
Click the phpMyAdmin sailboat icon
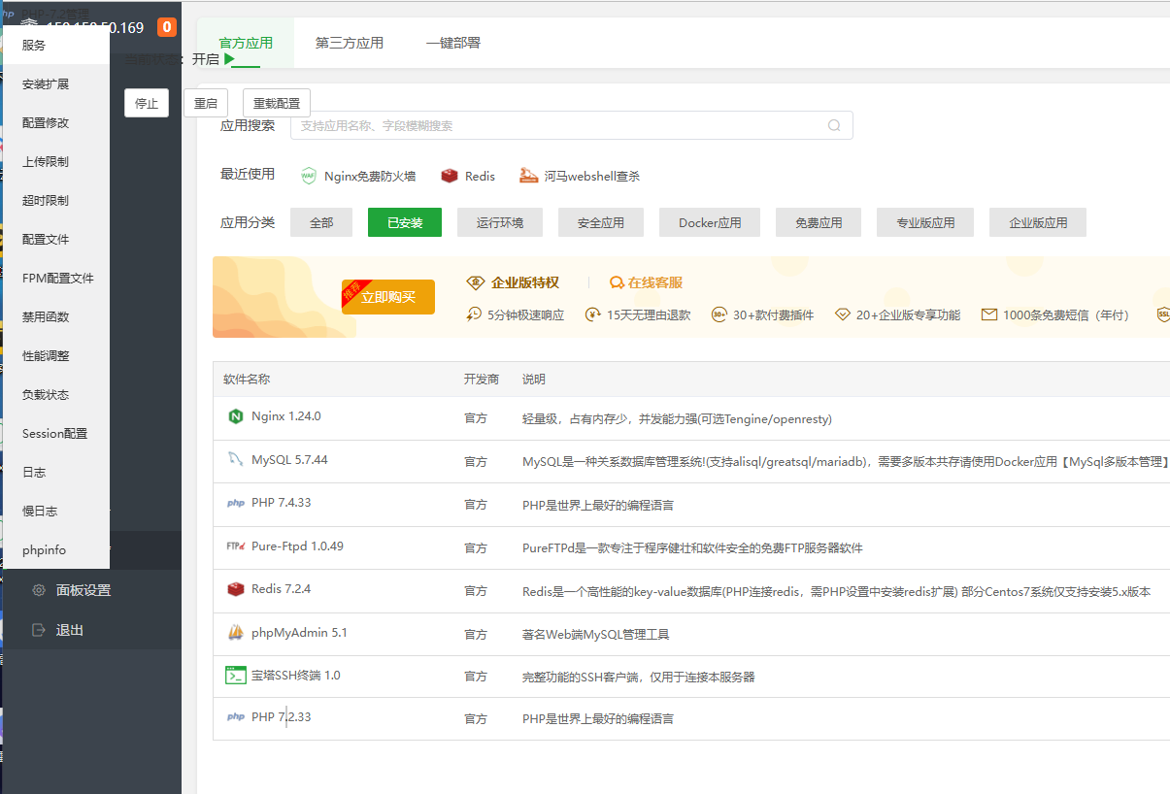coord(235,633)
